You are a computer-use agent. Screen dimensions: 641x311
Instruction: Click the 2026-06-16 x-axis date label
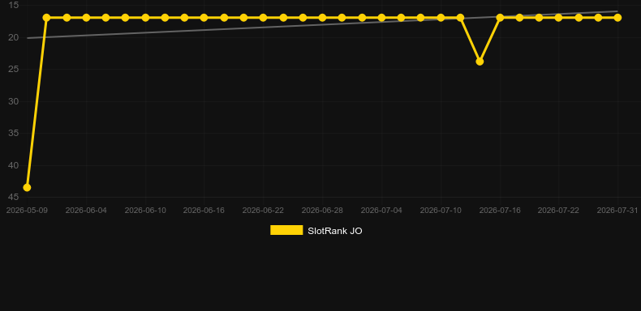tap(204, 211)
